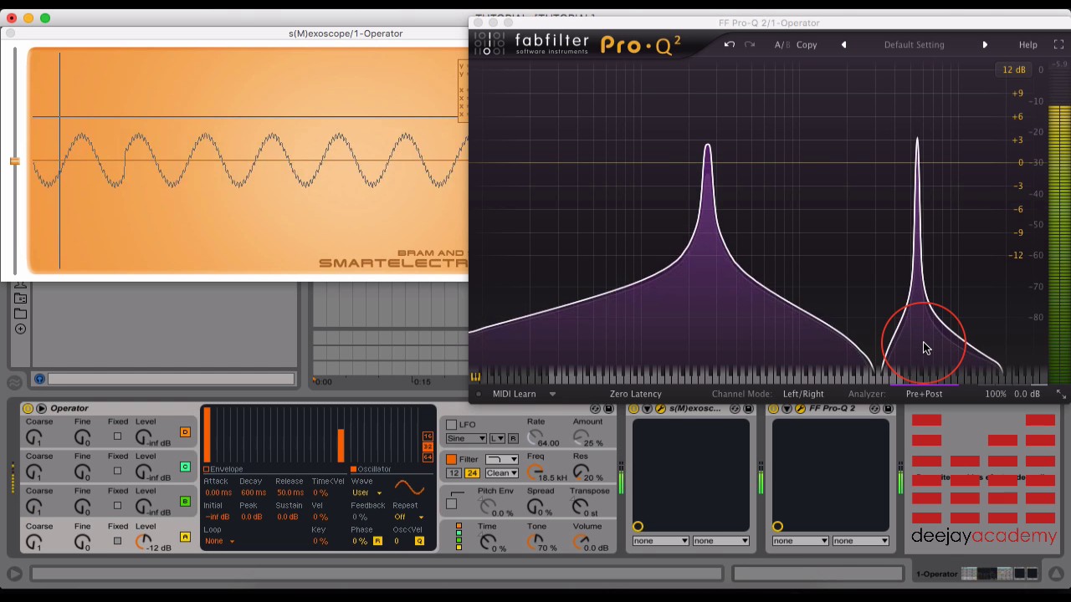Toggle A/B state in Pro-Q 2
Image resolution: width=1071 pixels, height=602 pixels.
pyautogui.click(x=781, y=44)
